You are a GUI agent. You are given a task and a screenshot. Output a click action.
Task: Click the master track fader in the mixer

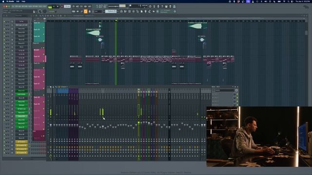(x=51, y=125)
